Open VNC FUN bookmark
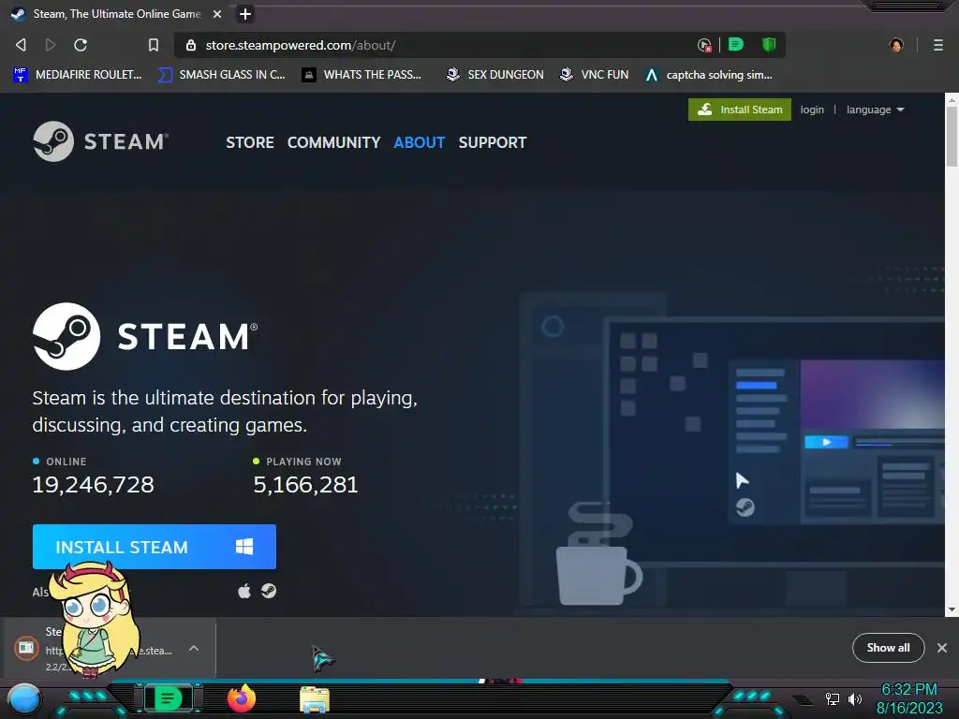959x719 pixels. [595, 75]
